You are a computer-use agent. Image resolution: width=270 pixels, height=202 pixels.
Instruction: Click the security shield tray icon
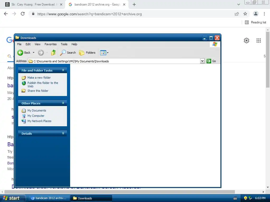pos(245,198)
